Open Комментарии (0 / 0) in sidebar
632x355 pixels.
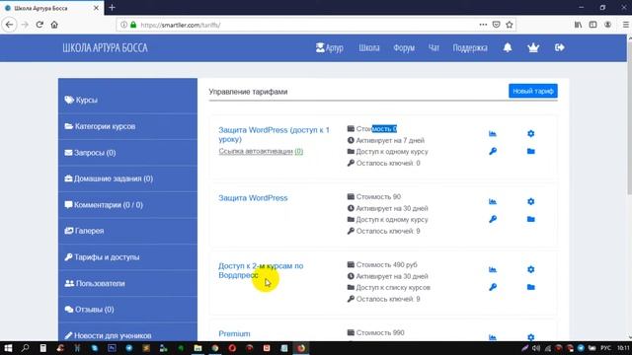point(127,205)
